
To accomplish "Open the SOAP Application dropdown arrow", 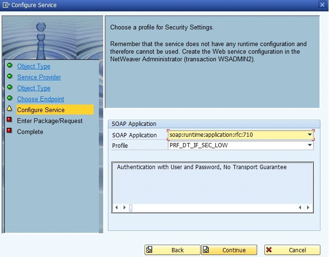I will click(x=310, y=135).
